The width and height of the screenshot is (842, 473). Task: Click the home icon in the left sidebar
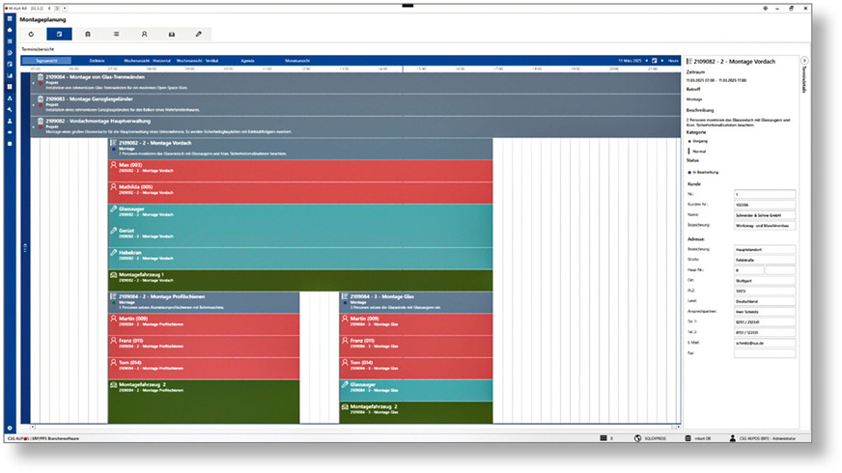point(10,29)
